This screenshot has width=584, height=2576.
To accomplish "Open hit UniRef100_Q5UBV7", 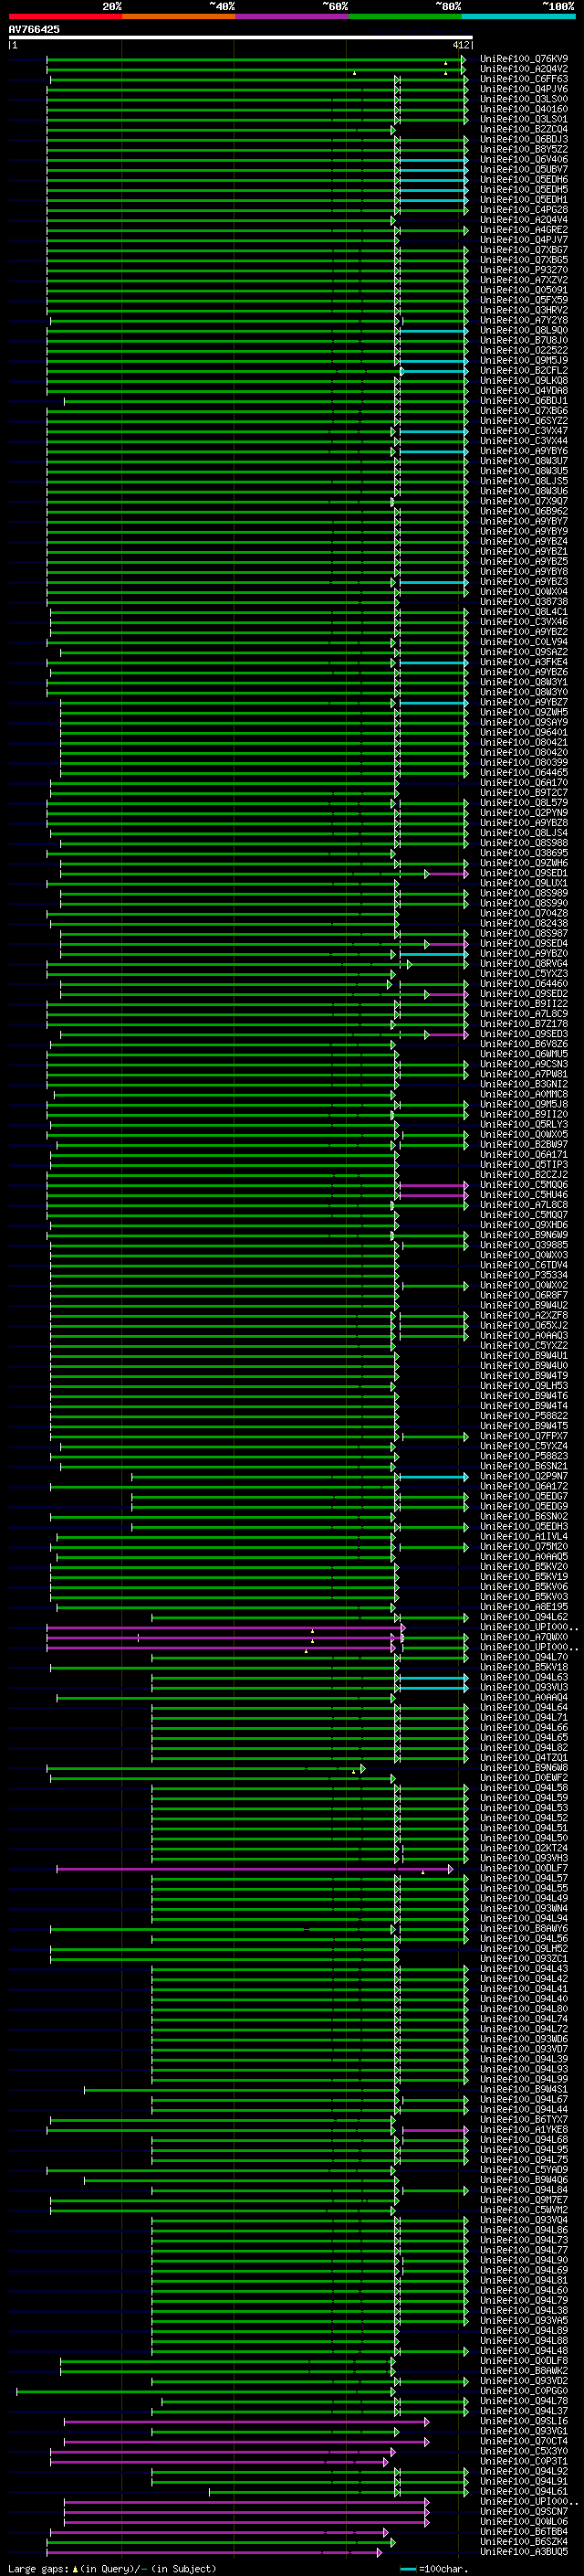I will pyautogui.click(x=523, y=169).
